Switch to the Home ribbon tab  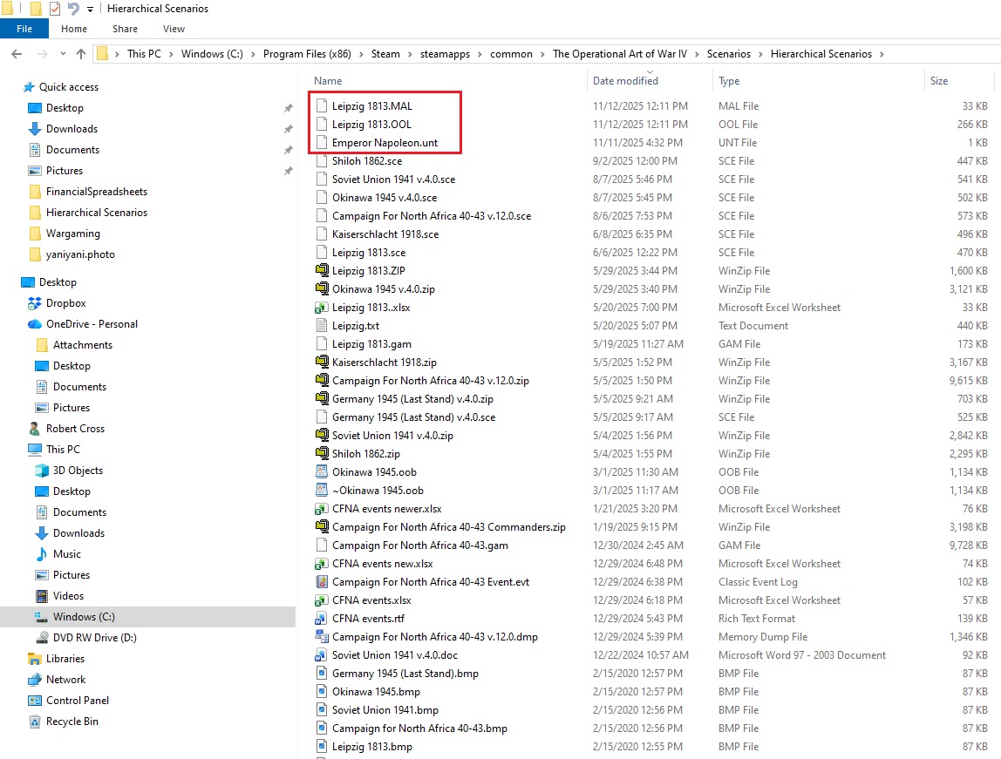(x=74, y=29)
